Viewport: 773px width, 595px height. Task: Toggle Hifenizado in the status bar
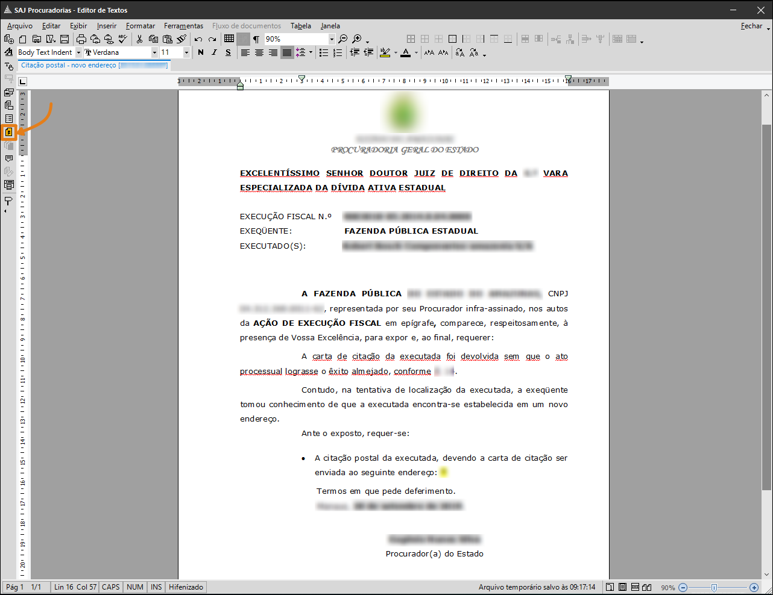186,587
